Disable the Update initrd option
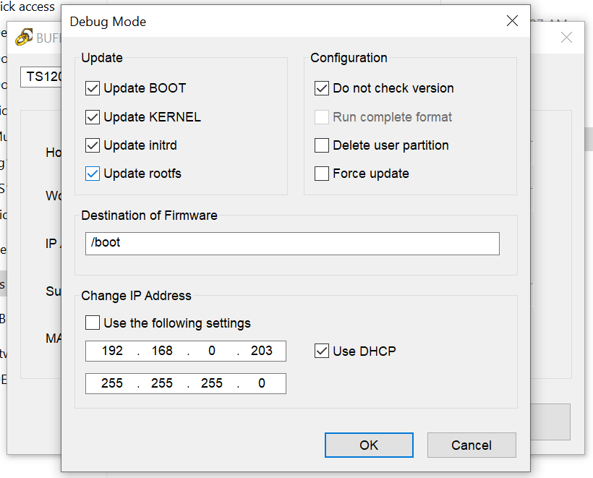 (93, 145)
